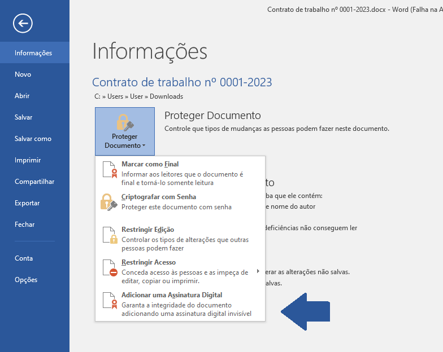Click the Adicionar uma Assinatura Digital ribbon icon
The image size is (443, 352).
pyautogui.click(x=110, y=301)
